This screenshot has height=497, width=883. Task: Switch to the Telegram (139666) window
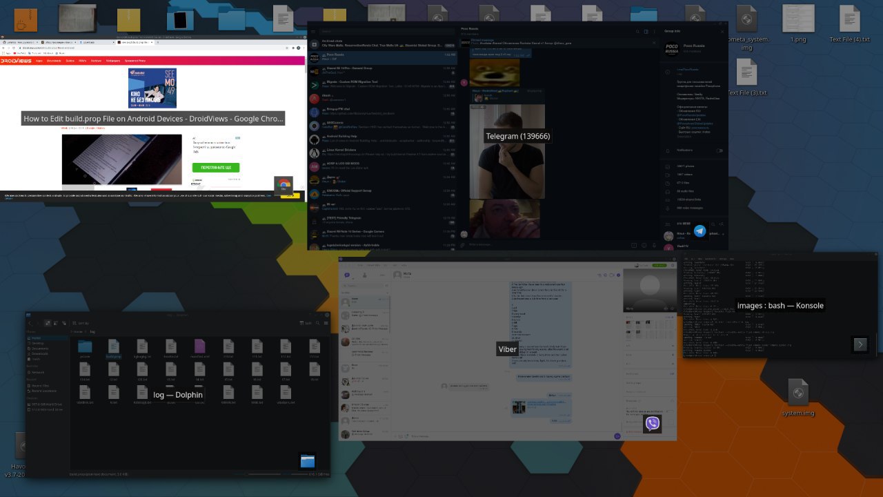coord(517,137)
